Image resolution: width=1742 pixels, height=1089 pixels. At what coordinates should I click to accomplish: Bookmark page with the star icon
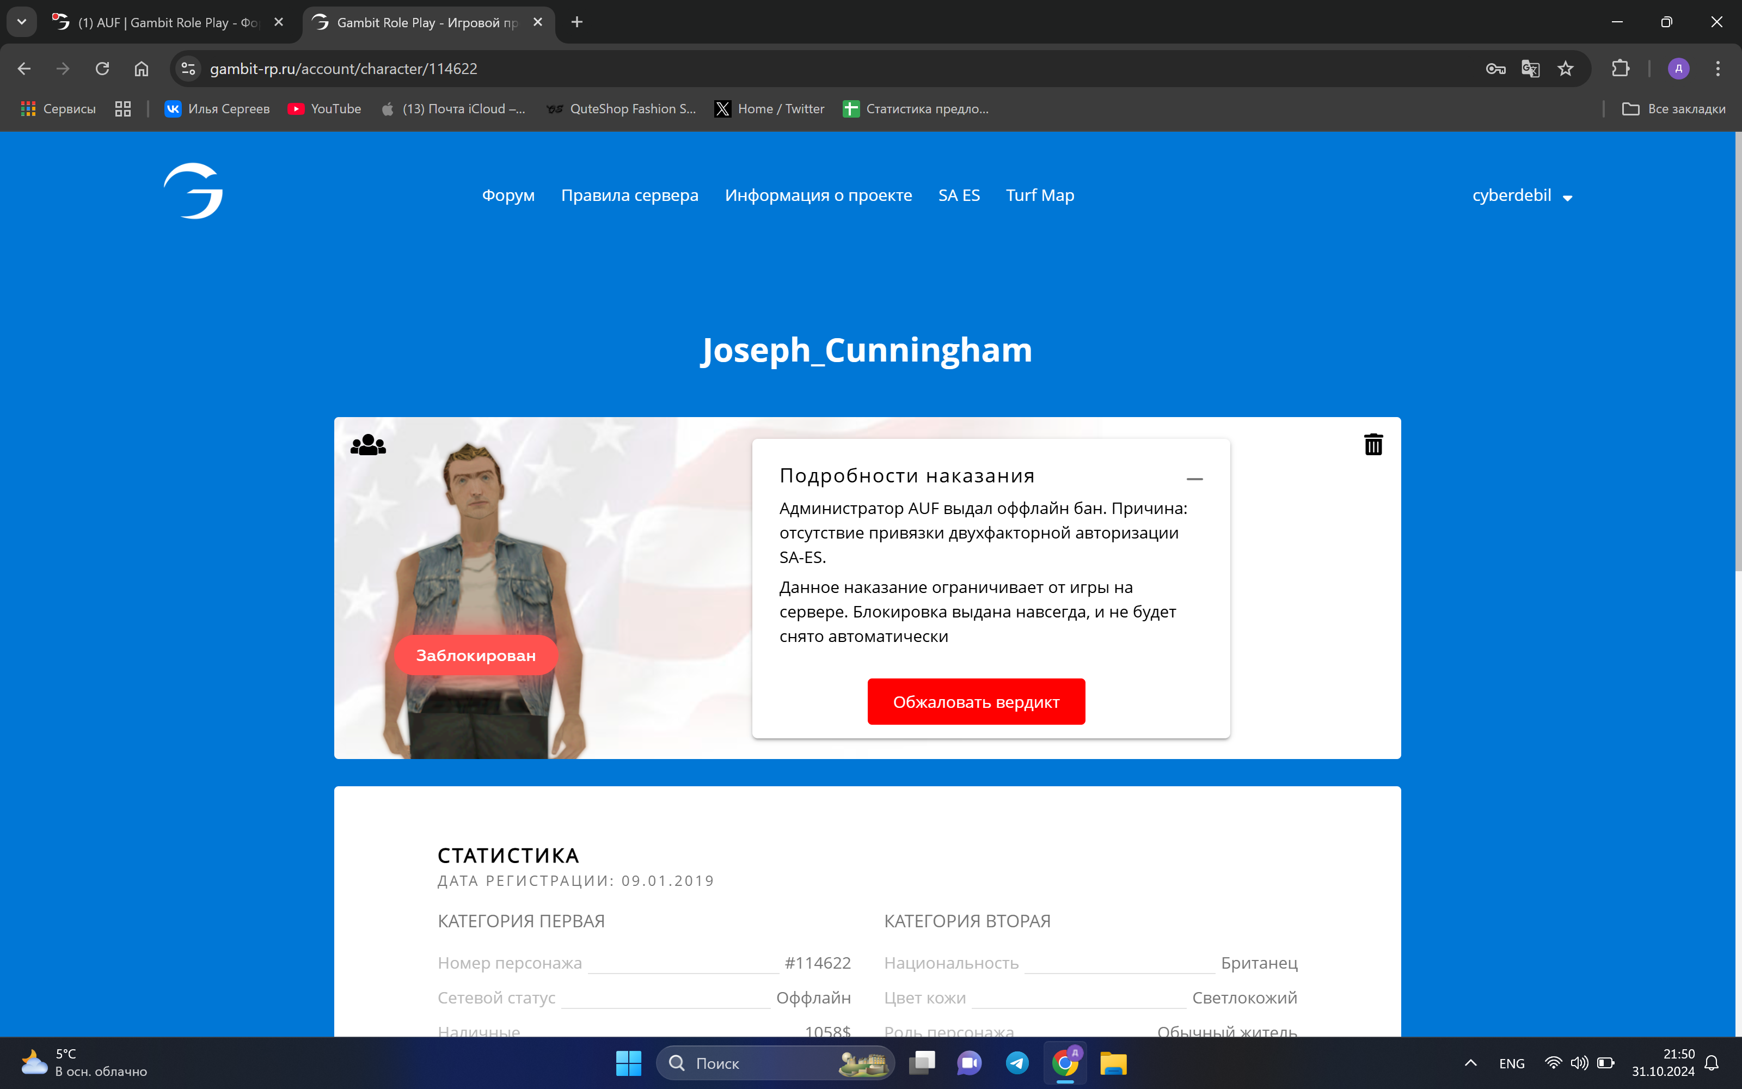(x=1566, y=69)
